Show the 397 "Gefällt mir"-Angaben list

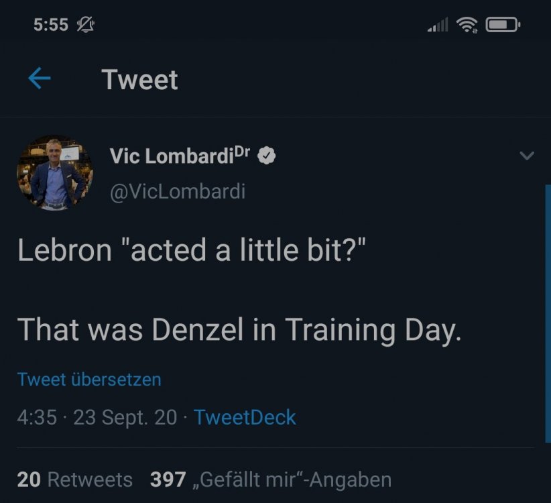[x=271, y=480]
